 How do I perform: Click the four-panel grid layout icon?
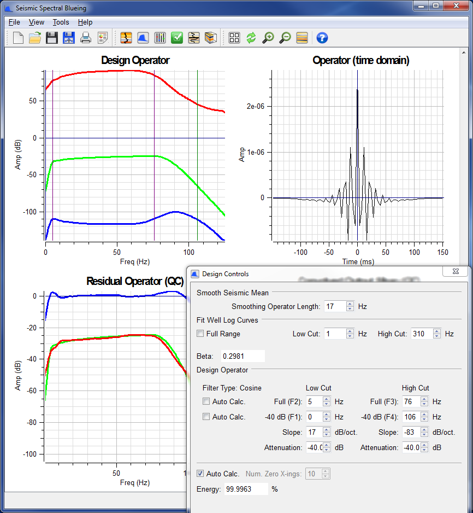[x=234, y=38]
